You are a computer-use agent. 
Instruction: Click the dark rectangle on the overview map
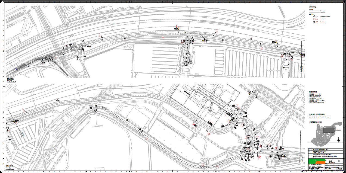coord(328,130)
